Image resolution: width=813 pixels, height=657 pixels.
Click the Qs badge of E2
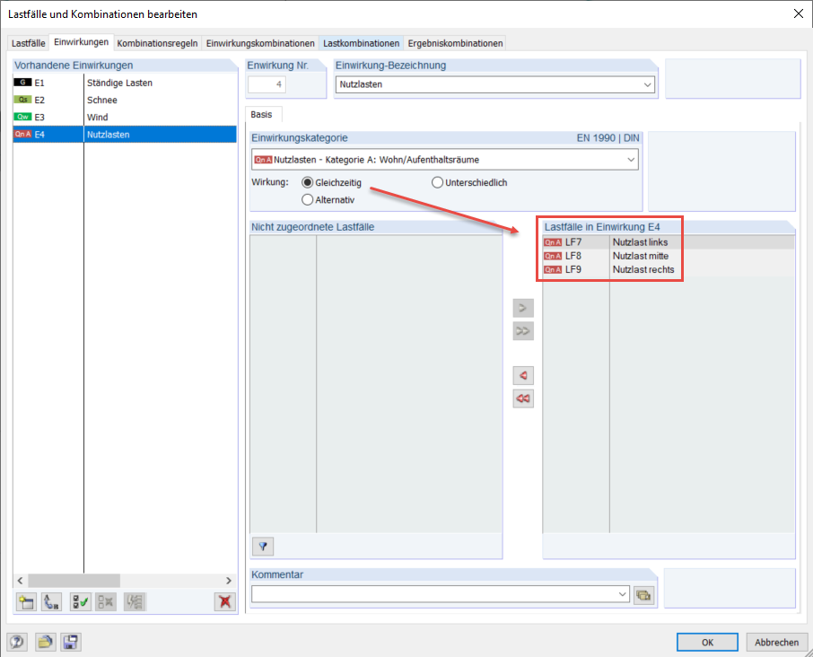(22, 100)
